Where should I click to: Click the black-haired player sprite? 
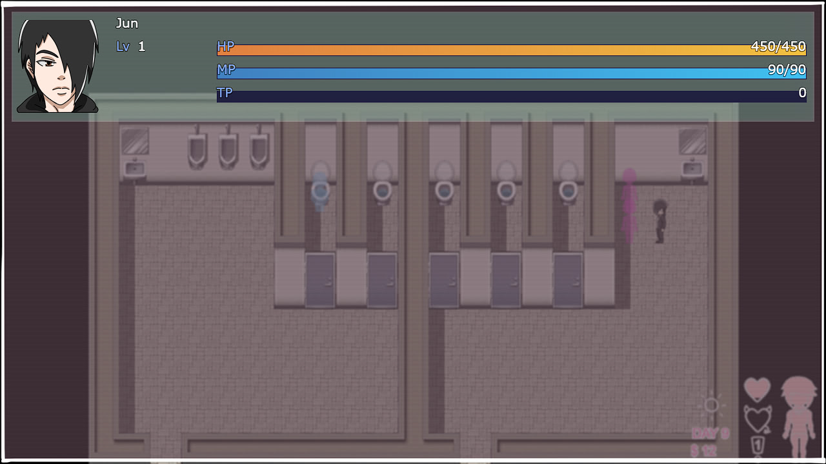[x=660, y=221]
